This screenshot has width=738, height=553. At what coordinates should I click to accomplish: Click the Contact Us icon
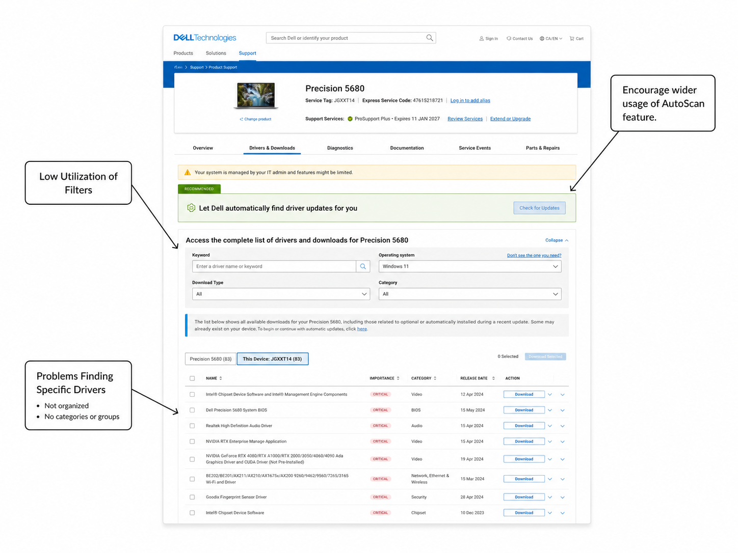click(509, 38)
